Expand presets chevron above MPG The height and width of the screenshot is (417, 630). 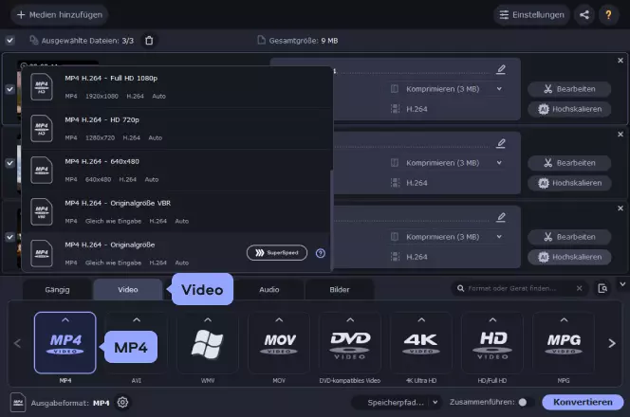[564, 320]
